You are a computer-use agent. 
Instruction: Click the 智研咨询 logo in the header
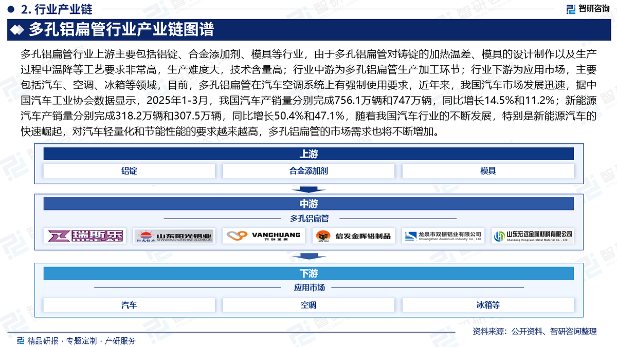pyautogui.click(x=587, y=8)
